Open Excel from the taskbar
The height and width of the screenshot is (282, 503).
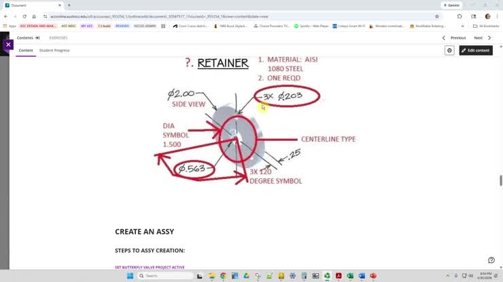350,276
